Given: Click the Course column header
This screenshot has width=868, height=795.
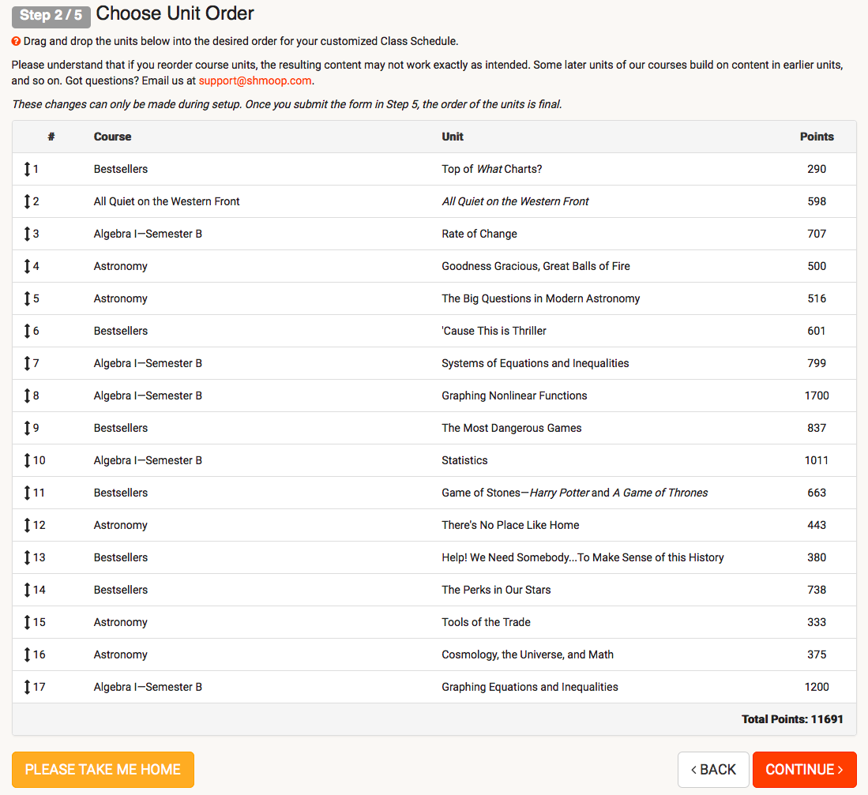Looking at the screenshot, I should (112, 137).
